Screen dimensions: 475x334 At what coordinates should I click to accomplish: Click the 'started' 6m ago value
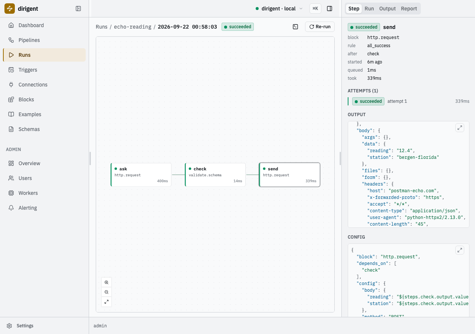pyautogui.click(x=375, y=62)
